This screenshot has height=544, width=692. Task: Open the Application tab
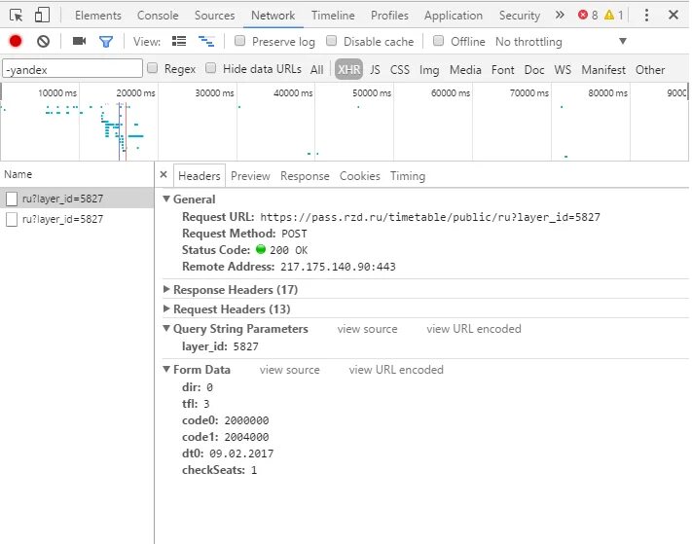(454, 16)
